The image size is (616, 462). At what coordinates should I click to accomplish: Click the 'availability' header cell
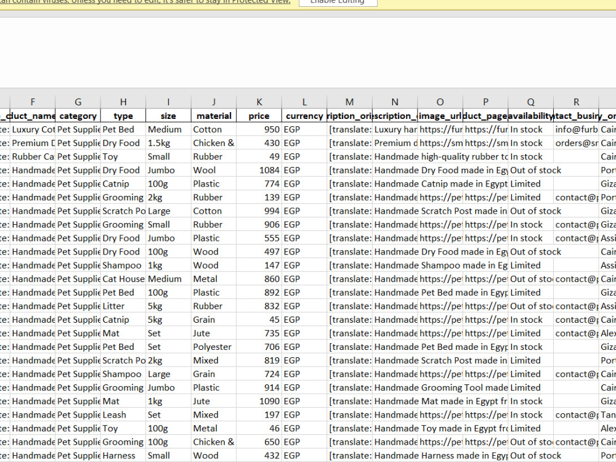pos(531,116)
